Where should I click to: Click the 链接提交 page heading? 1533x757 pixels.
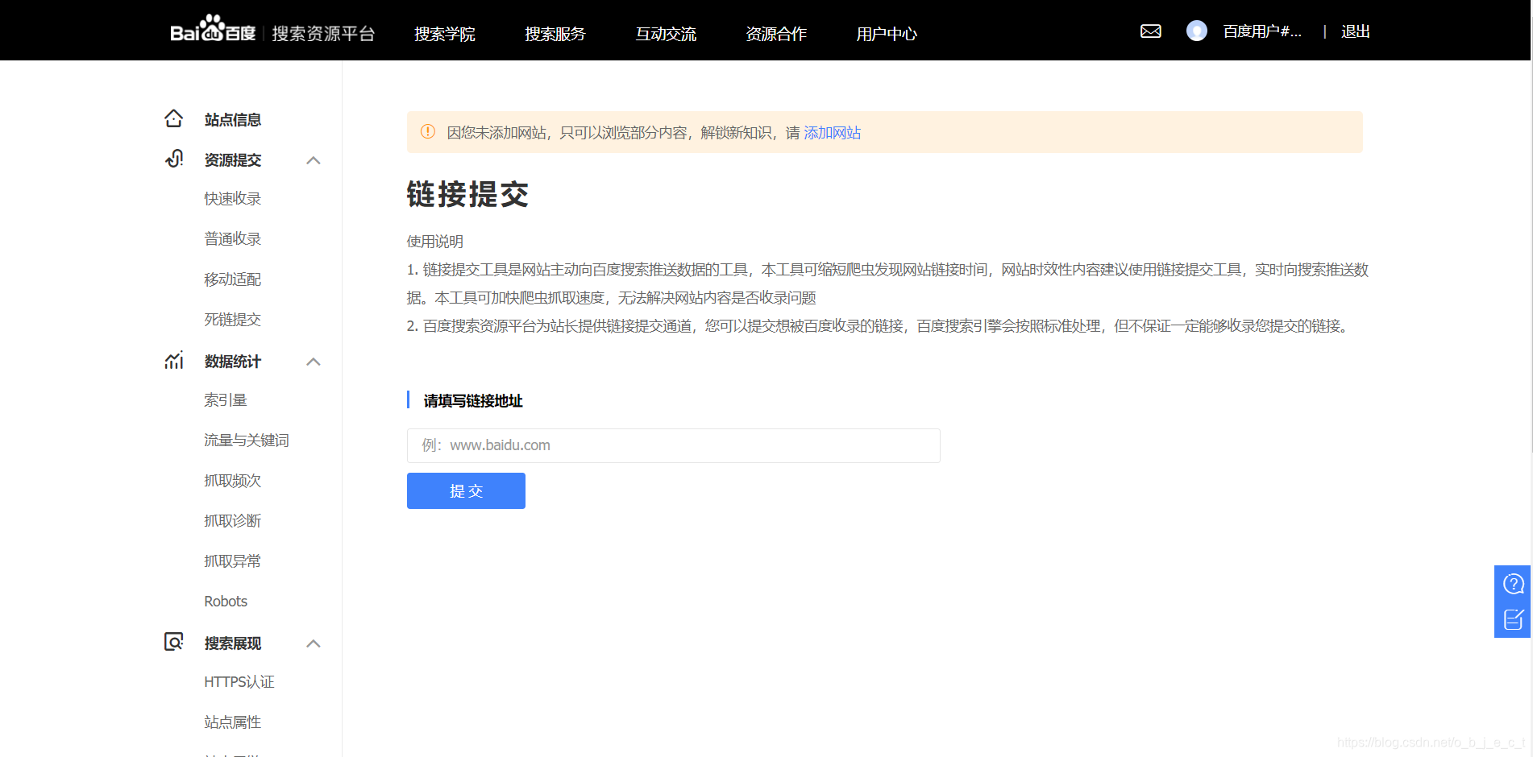467,194
